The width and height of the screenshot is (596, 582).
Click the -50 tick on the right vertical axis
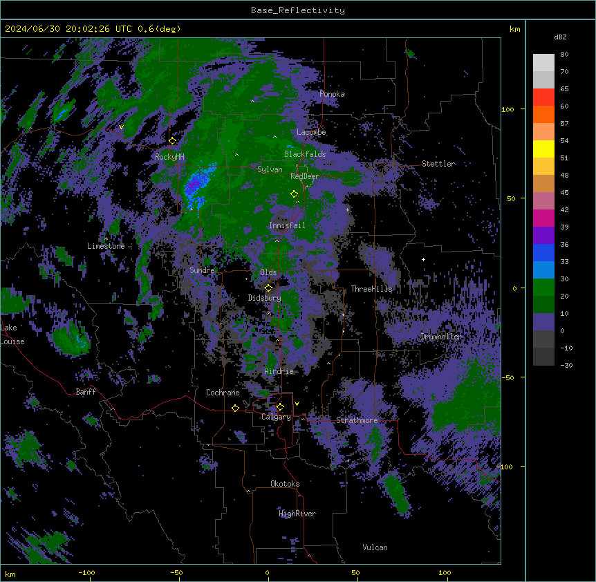point(507,377)
